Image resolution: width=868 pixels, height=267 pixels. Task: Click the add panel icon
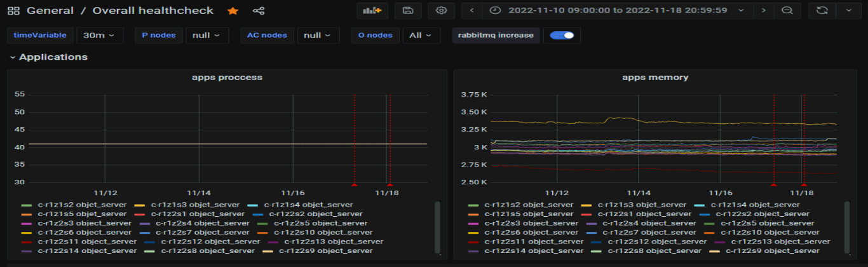(x=372, y=11)
